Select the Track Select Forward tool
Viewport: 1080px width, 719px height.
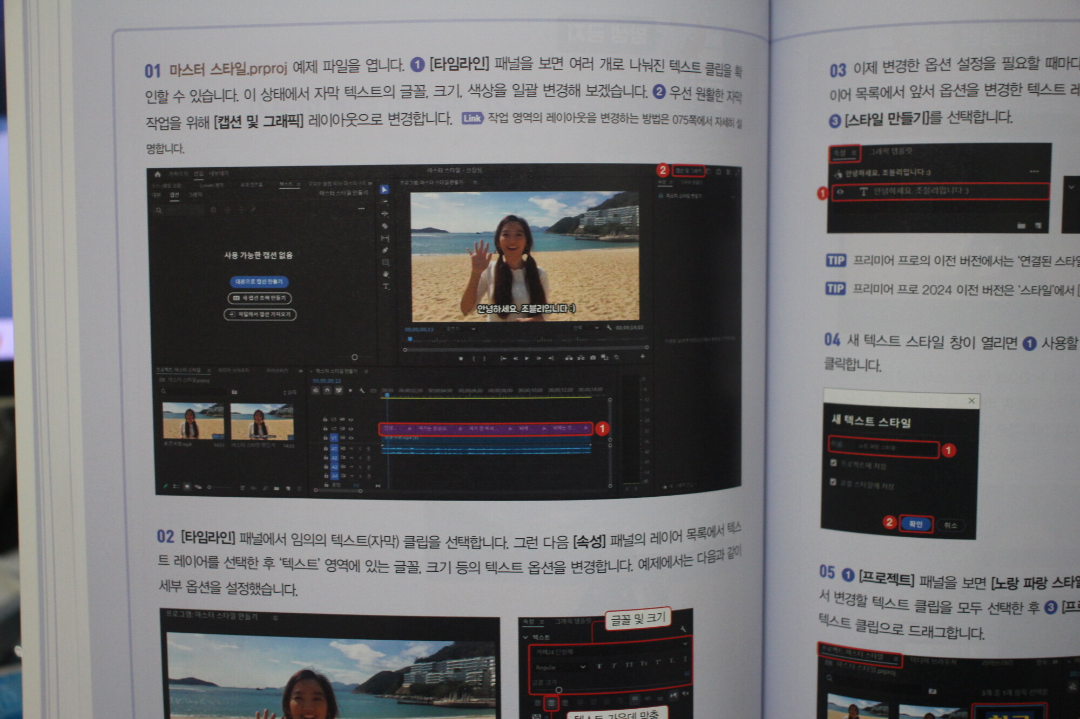384,202
